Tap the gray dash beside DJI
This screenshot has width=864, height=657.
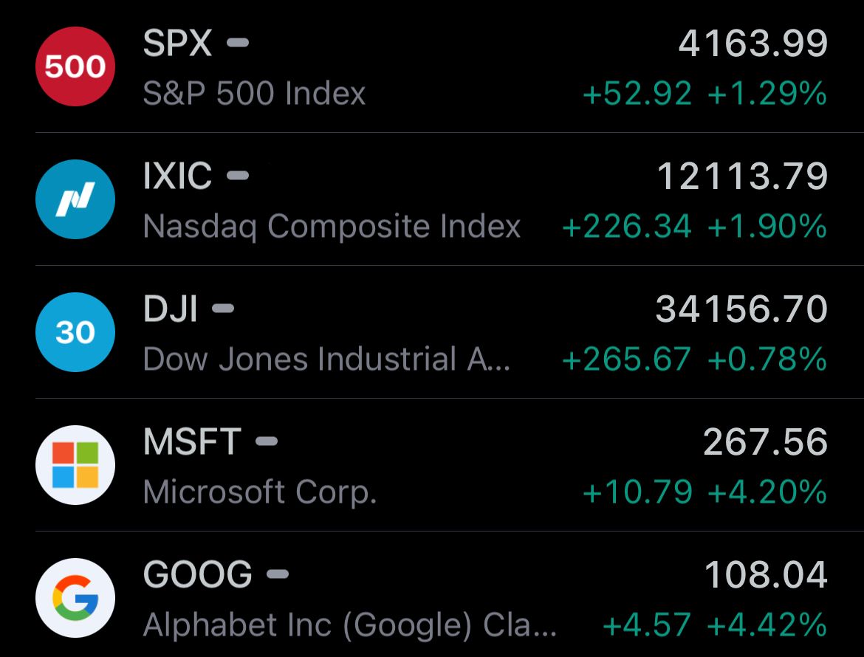[223, 309]
